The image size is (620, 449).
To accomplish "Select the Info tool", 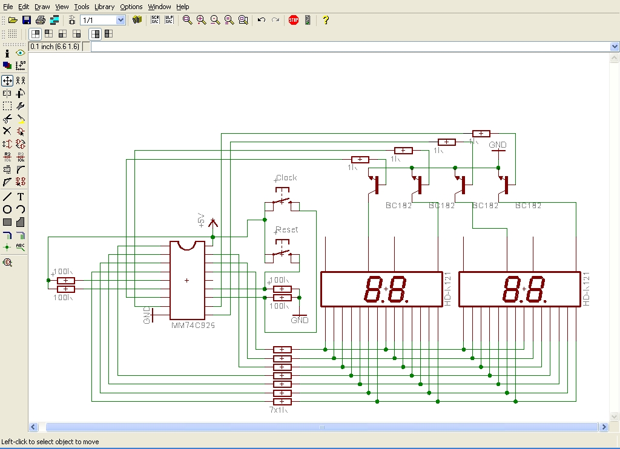I will click(x=7, y=53).
